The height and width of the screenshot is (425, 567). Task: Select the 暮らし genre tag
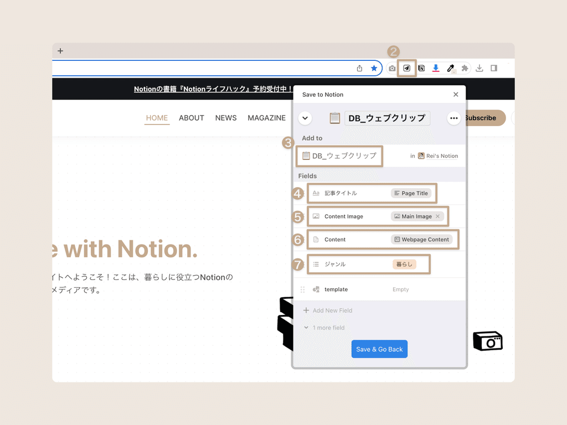click(x=404, y=264)
